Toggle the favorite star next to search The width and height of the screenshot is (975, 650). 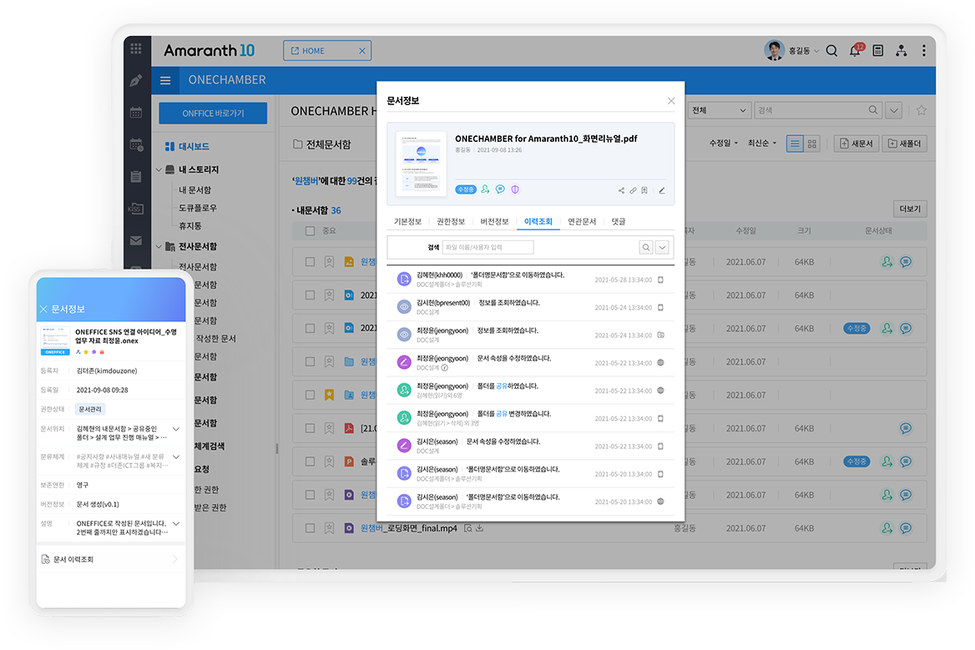coord(921,110)
